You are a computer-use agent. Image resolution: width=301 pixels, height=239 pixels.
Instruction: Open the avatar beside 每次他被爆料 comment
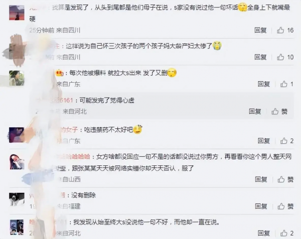pyautogui.click(x=17, y=78)
